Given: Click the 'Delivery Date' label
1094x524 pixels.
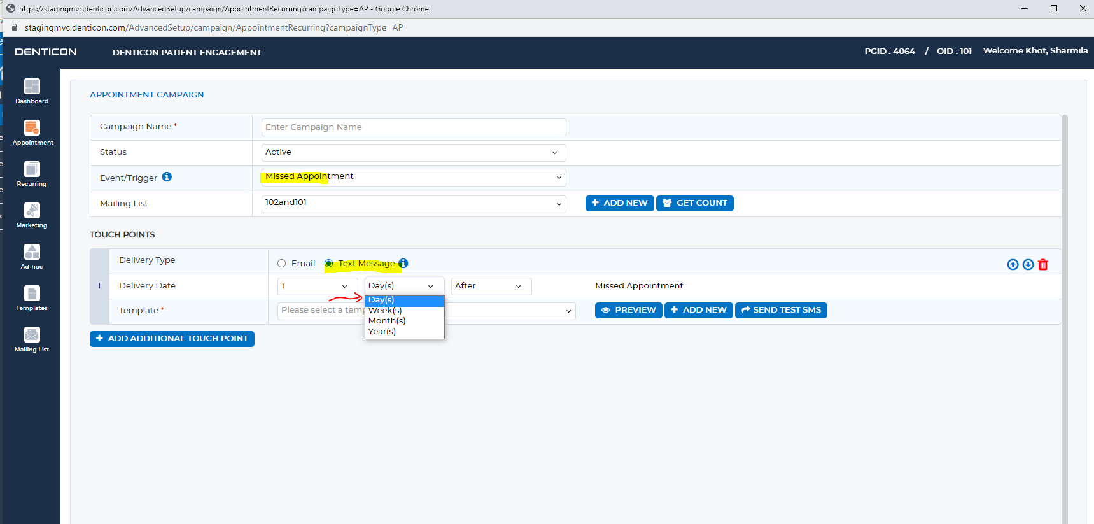Looking at the screenshot, I should pyautogui.click(x=147, y=286).
